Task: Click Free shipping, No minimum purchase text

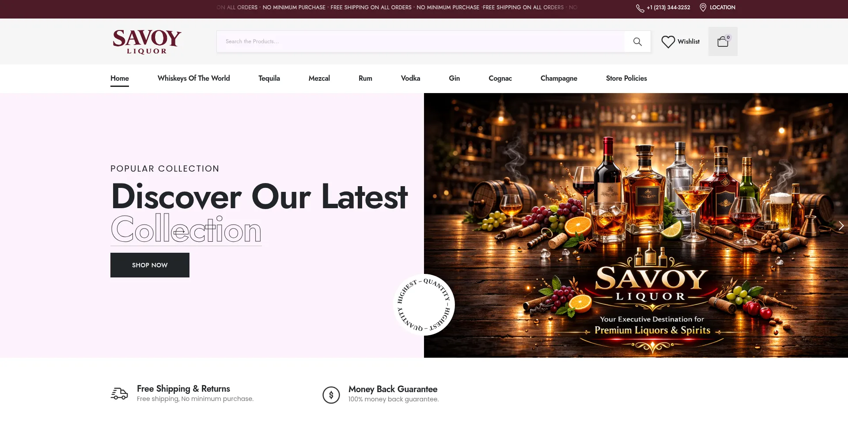Action: tap(195, 399)
